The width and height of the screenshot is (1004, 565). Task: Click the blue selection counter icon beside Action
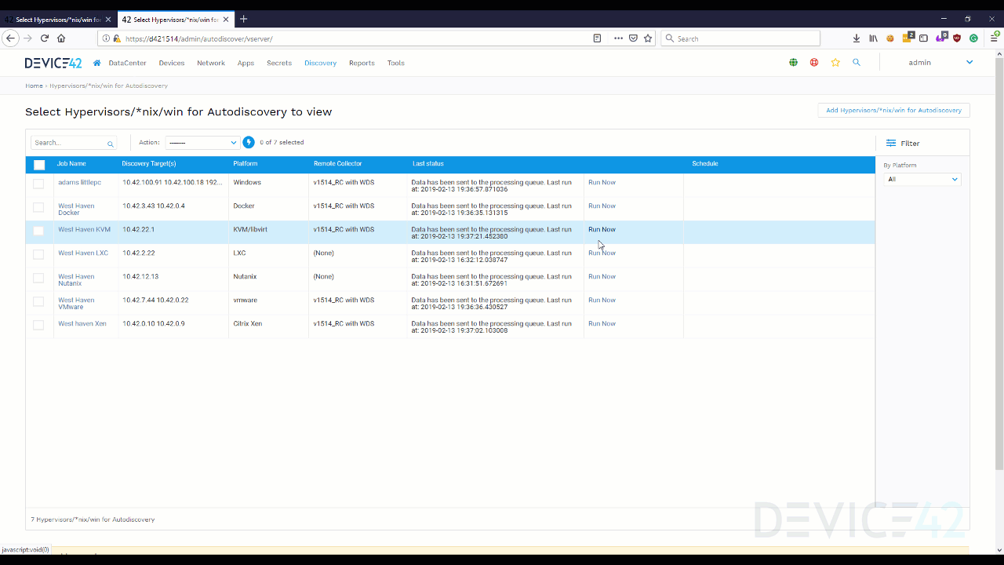pos(248,142)
